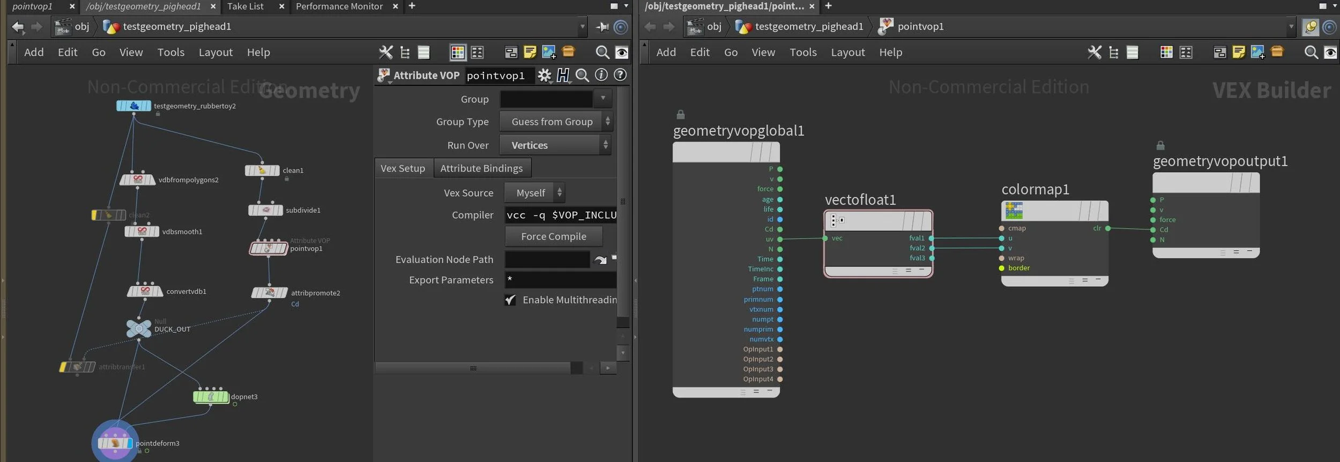The width and height of the screenshot is (1340, 462).
Task: Search parameters with magnifier beside pointvop1
Action: click(x=582, y=76)
